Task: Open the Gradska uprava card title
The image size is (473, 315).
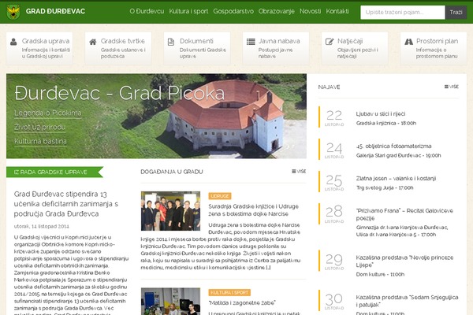Action: point(46,41)
